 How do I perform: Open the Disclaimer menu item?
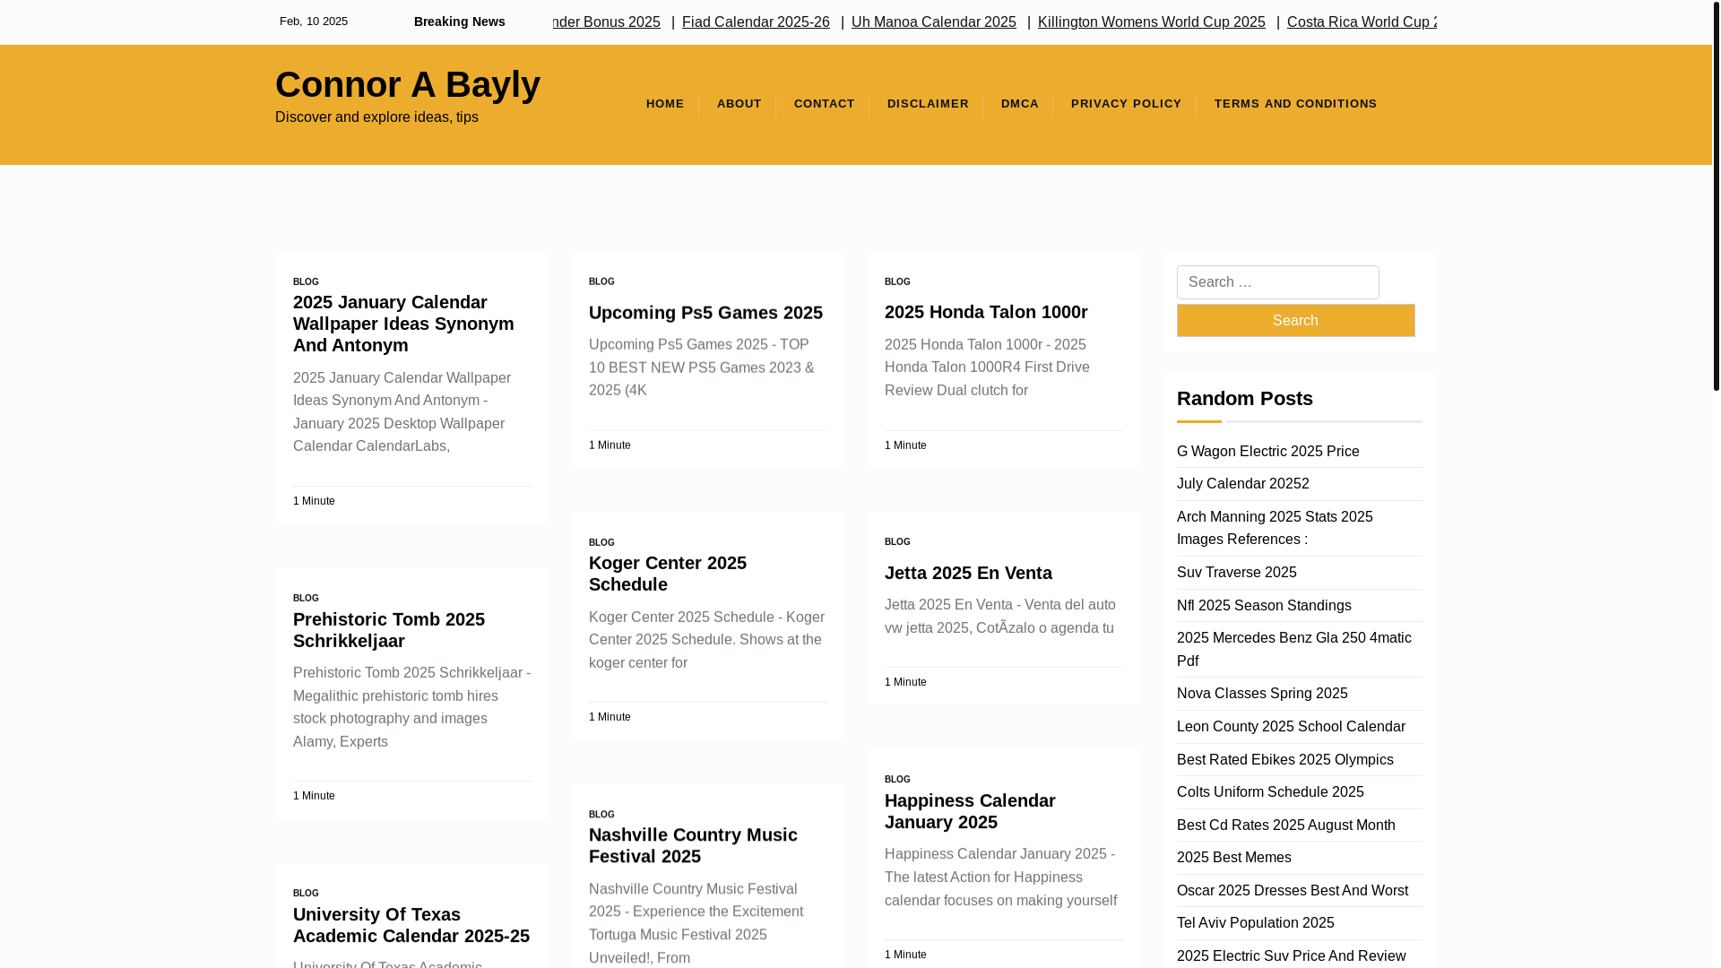pos(928,104)
